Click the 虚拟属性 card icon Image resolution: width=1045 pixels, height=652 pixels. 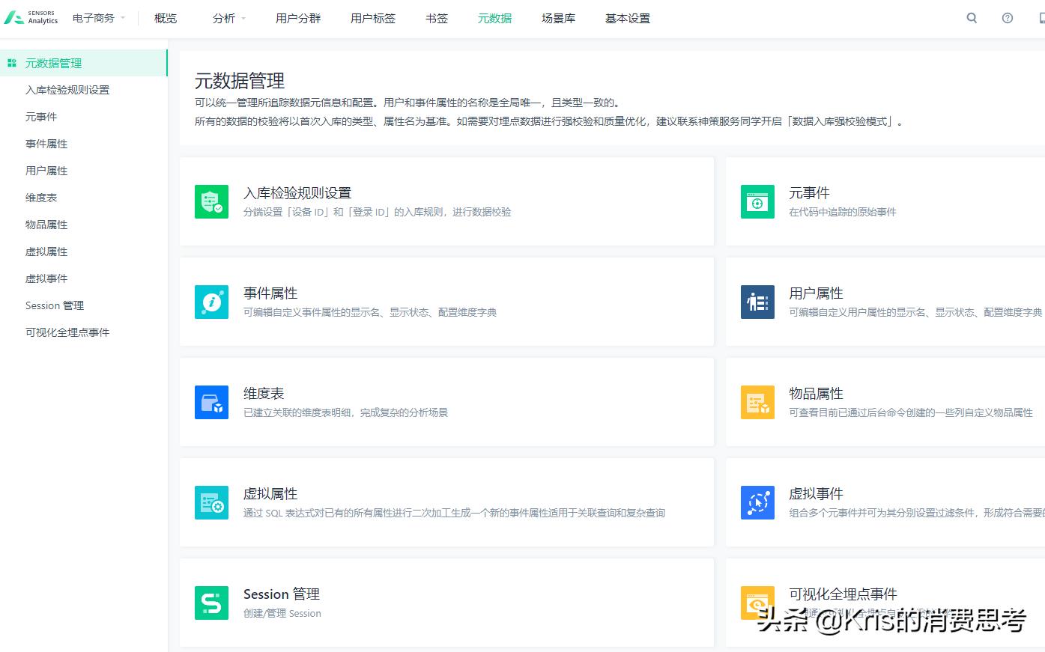click(x=211, y=502)
